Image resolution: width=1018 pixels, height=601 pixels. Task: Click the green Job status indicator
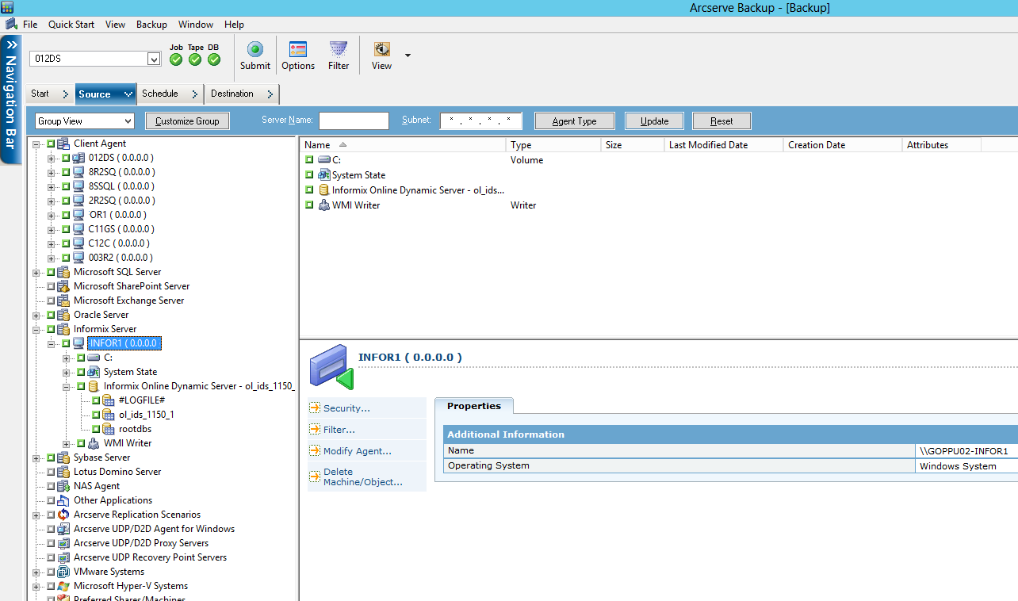tap(175, 59)
